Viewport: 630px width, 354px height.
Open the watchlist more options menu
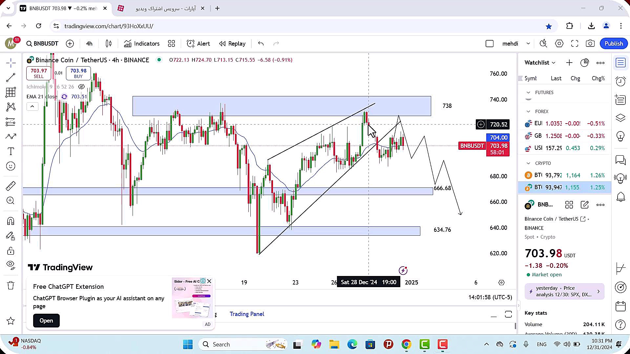[x=600, y=63]
